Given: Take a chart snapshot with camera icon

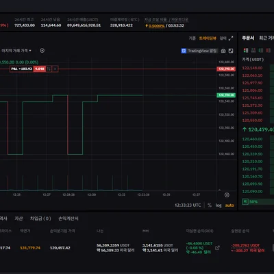Looking at the screenshot, I should pos(223,51).
